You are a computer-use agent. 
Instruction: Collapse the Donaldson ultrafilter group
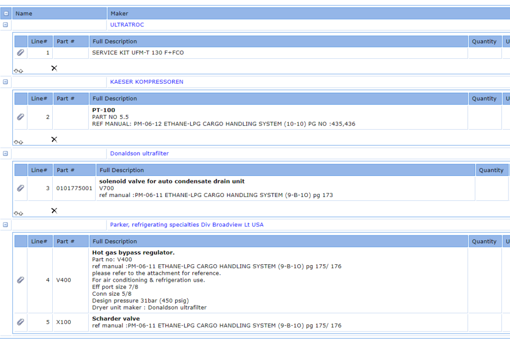[5, 154]
